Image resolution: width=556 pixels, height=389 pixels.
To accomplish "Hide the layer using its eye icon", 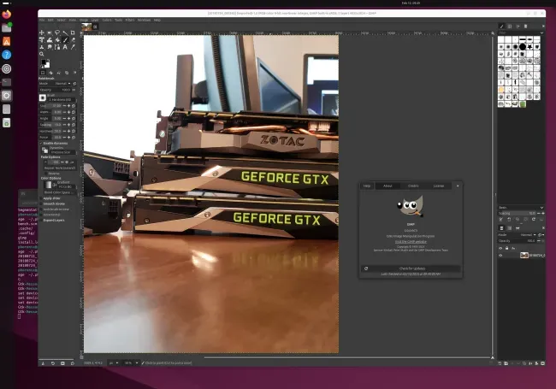I will (500, 255).
